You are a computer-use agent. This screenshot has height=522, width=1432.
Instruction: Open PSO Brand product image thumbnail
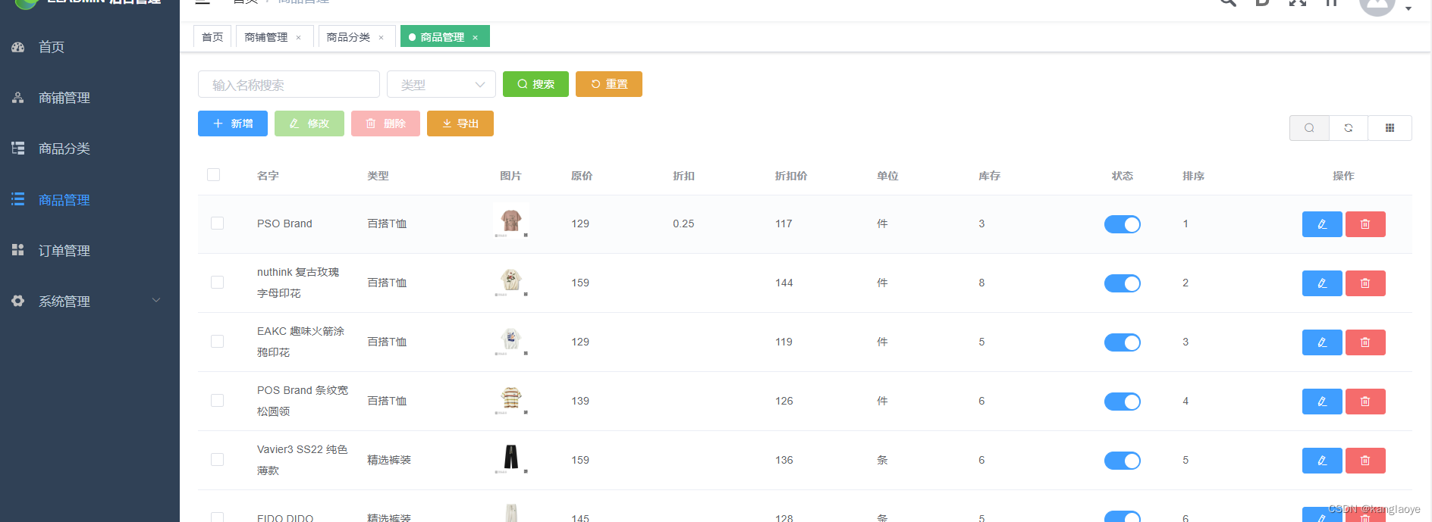coord(511,221)
